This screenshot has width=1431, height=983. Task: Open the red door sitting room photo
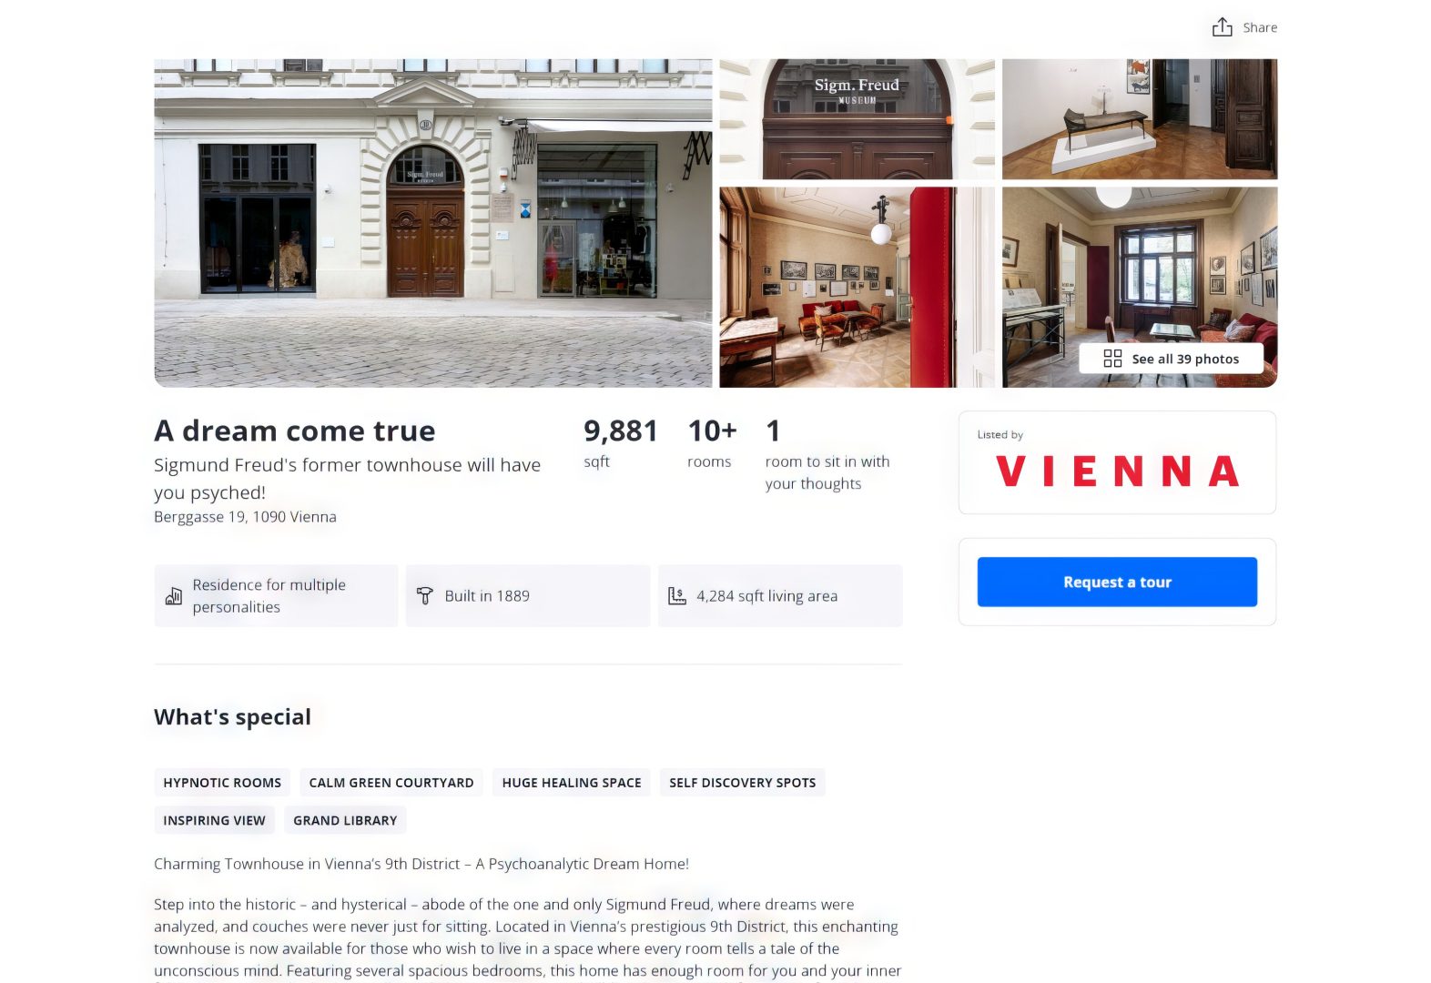[x=857, y=288]
